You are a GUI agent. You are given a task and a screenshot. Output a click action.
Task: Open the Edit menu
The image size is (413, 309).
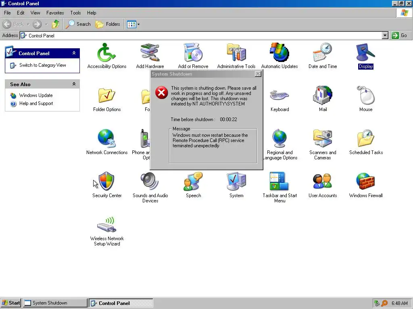point(21,13)
